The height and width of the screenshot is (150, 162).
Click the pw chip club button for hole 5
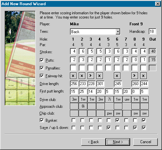coord(109,113)
